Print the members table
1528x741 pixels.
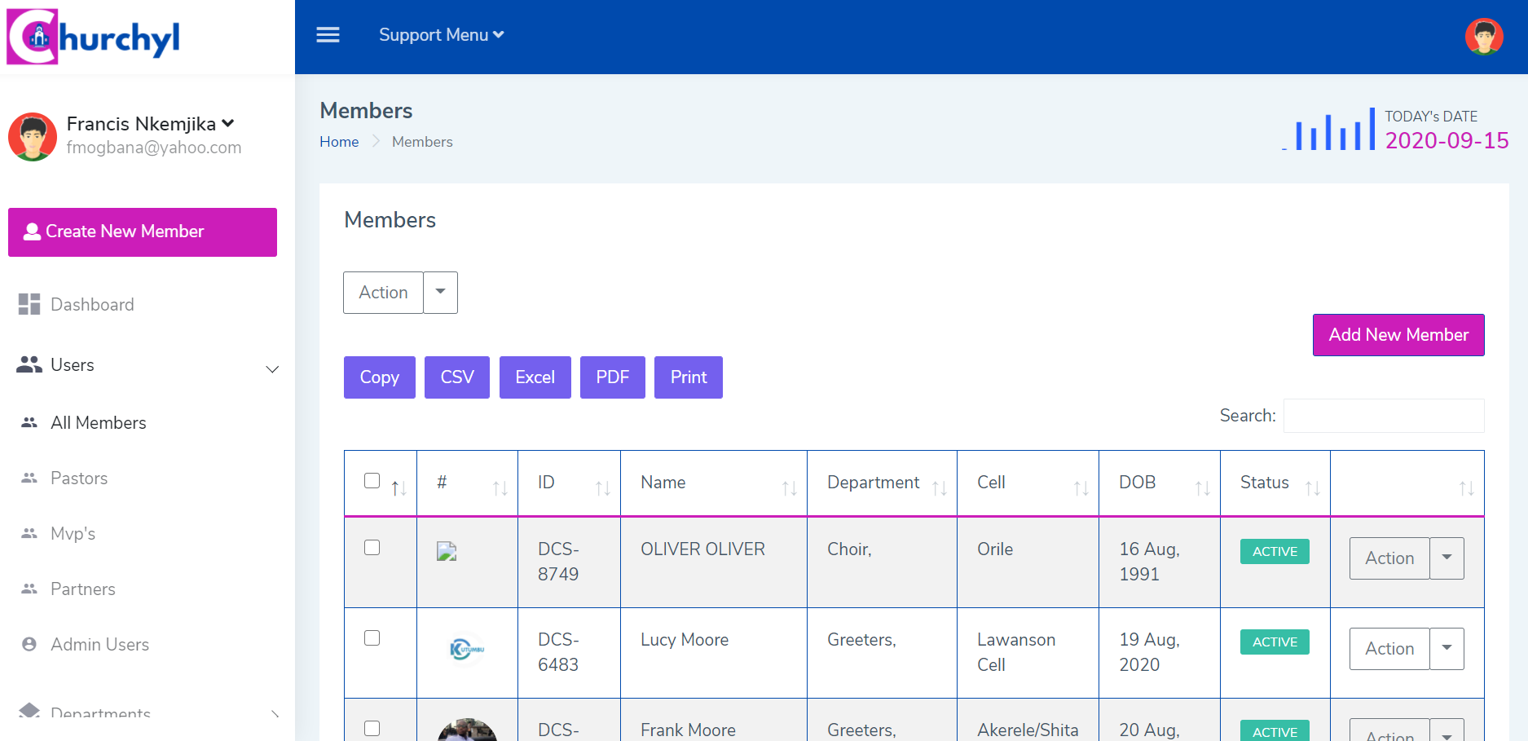689,377
